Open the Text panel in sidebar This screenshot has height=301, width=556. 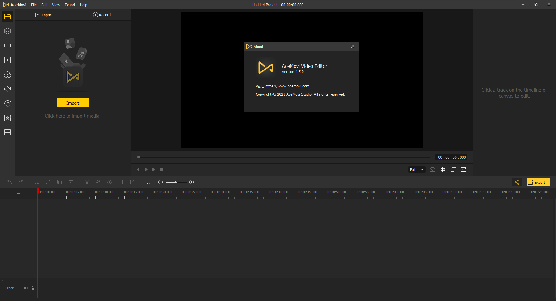click(x=8, y=60)
